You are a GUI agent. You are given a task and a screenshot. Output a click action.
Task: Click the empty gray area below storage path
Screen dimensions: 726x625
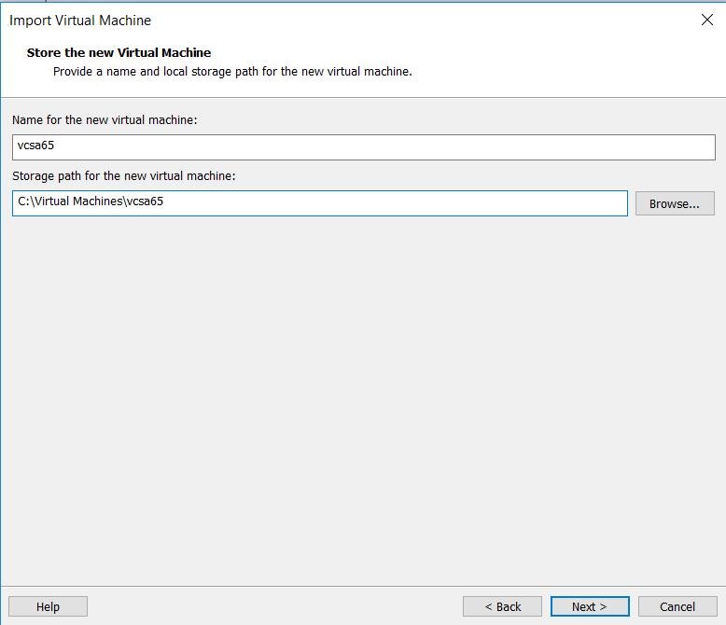point(363,394)
